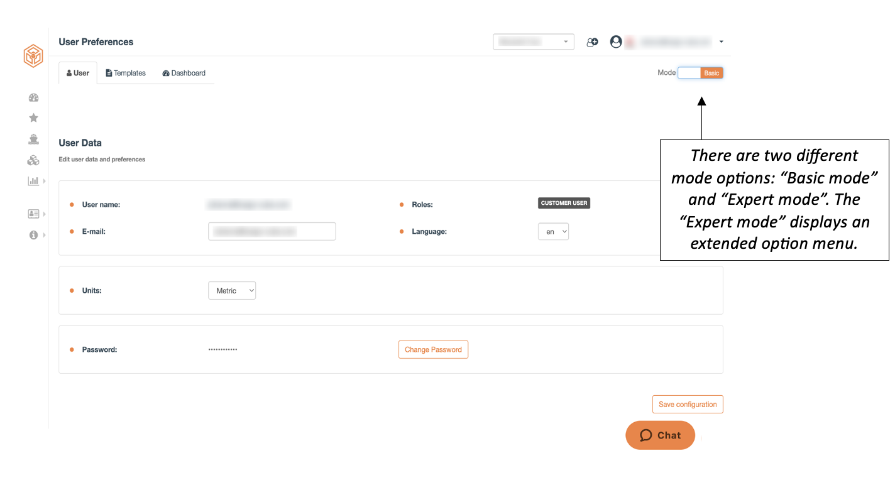
Task: Focus the E-mail input field
Action: [272, 231]
